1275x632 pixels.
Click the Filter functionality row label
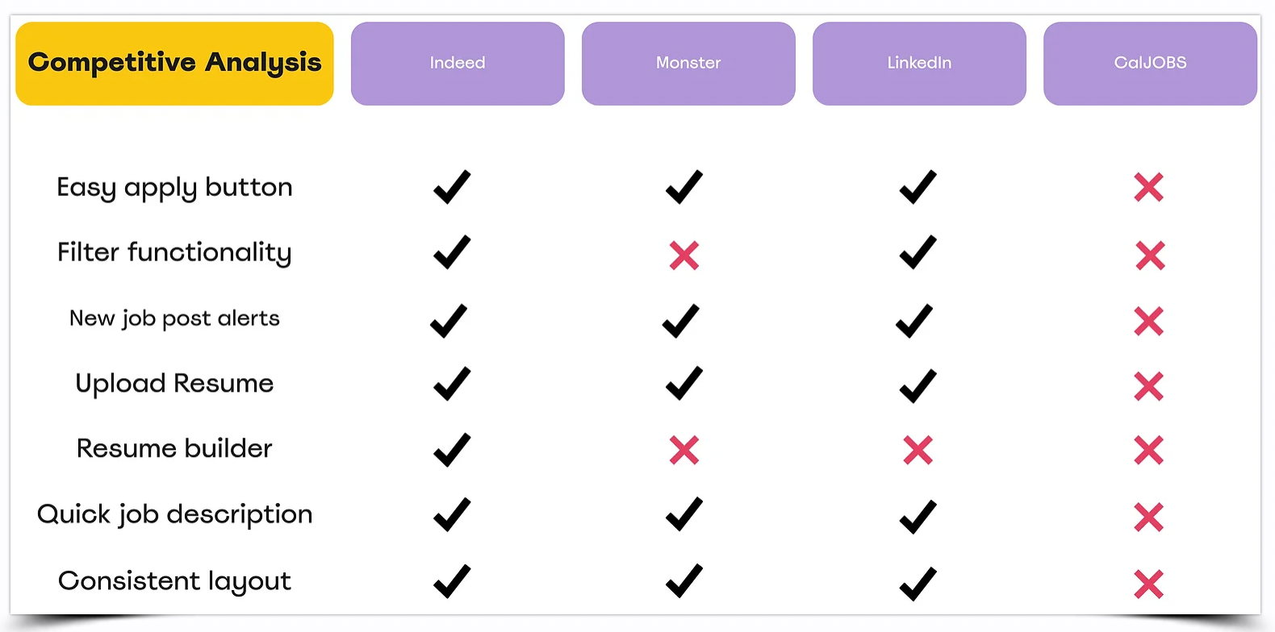coord(174,253)
